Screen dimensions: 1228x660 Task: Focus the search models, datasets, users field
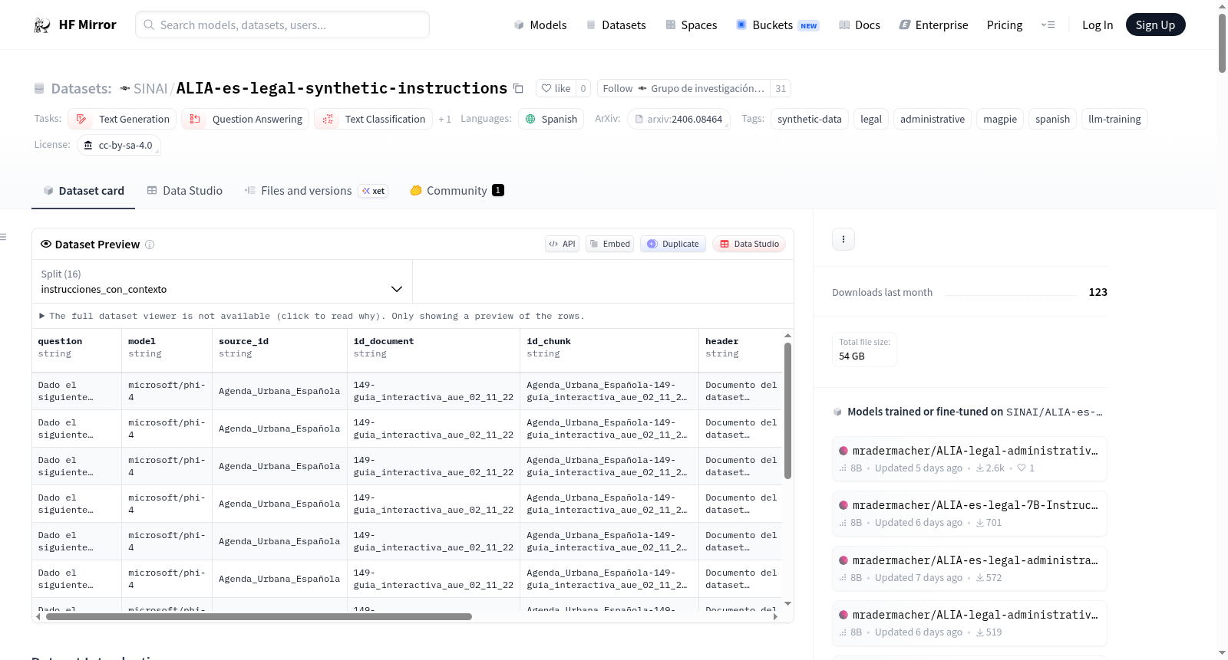click(x=282, y=25)
